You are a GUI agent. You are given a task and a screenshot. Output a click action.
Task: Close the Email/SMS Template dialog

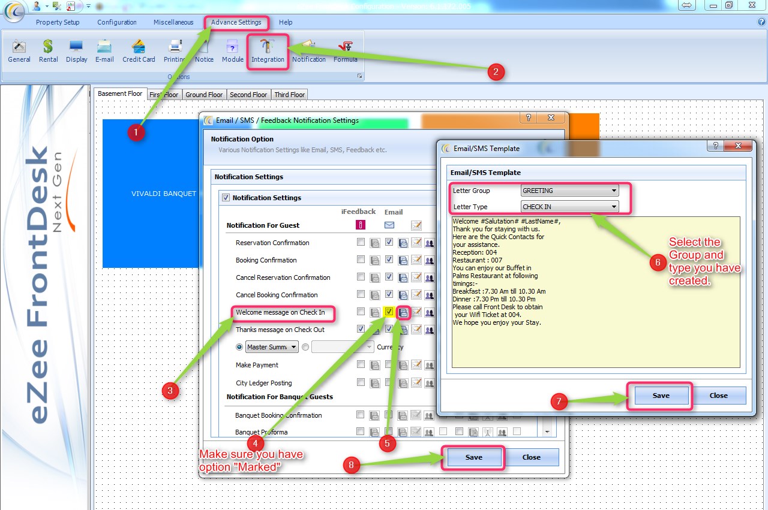click(718, 396)
